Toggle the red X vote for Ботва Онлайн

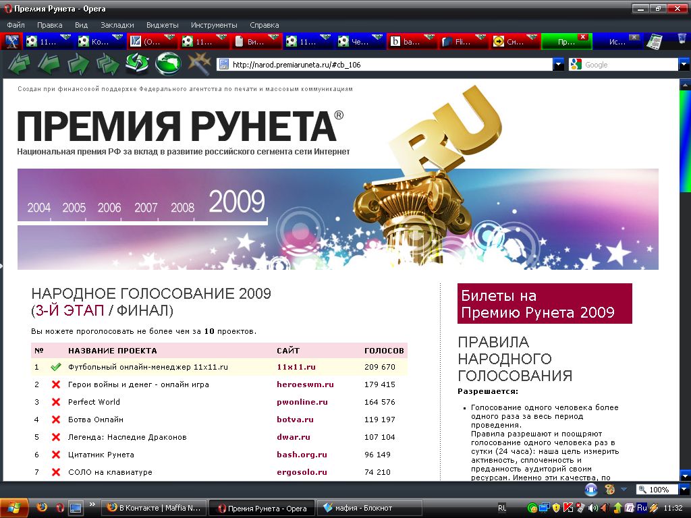56,420
